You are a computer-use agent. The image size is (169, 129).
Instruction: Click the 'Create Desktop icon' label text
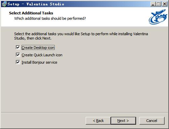pyautogui.click(x=38, y=48)
